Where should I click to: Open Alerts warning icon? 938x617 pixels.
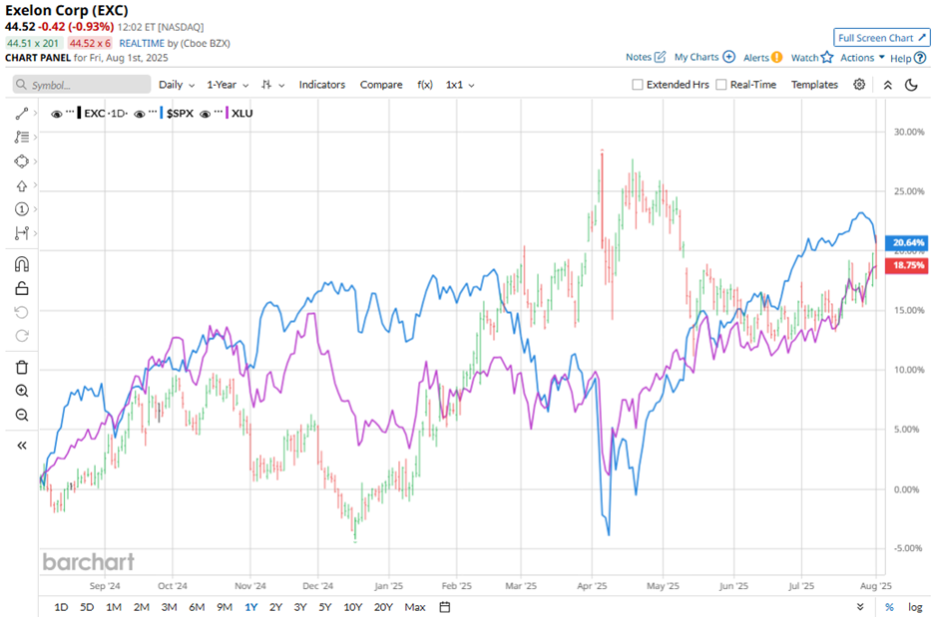pyautogui.click(x=776, y=58)
